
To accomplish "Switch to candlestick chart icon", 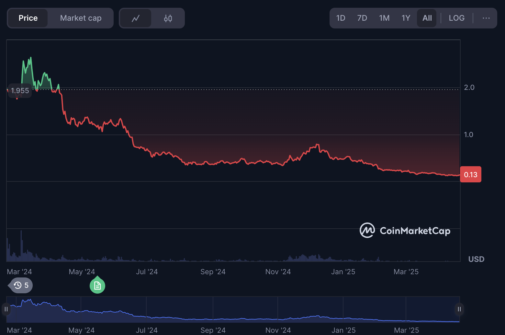I will (168, 18).
